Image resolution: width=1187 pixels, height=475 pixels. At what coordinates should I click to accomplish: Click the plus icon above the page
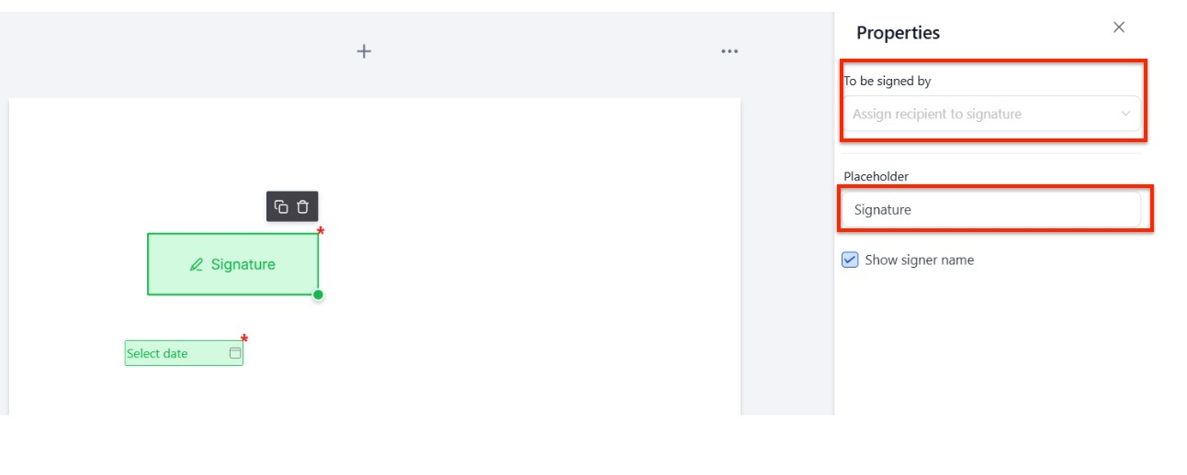pyautogui.click(x=364, y=51)
